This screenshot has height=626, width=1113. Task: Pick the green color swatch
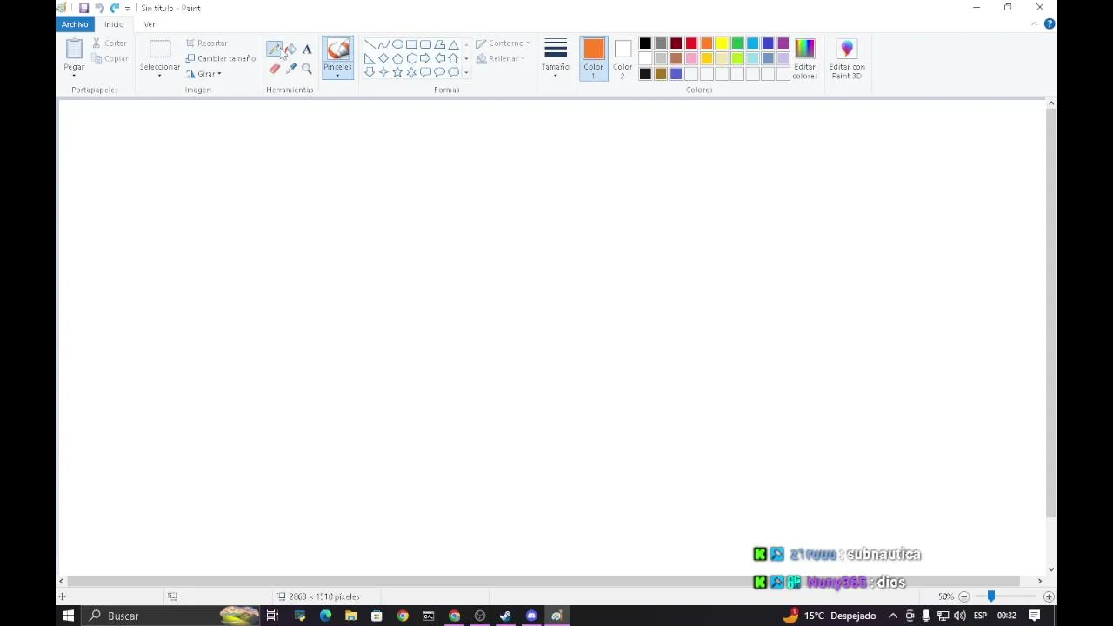pos(737,43)
